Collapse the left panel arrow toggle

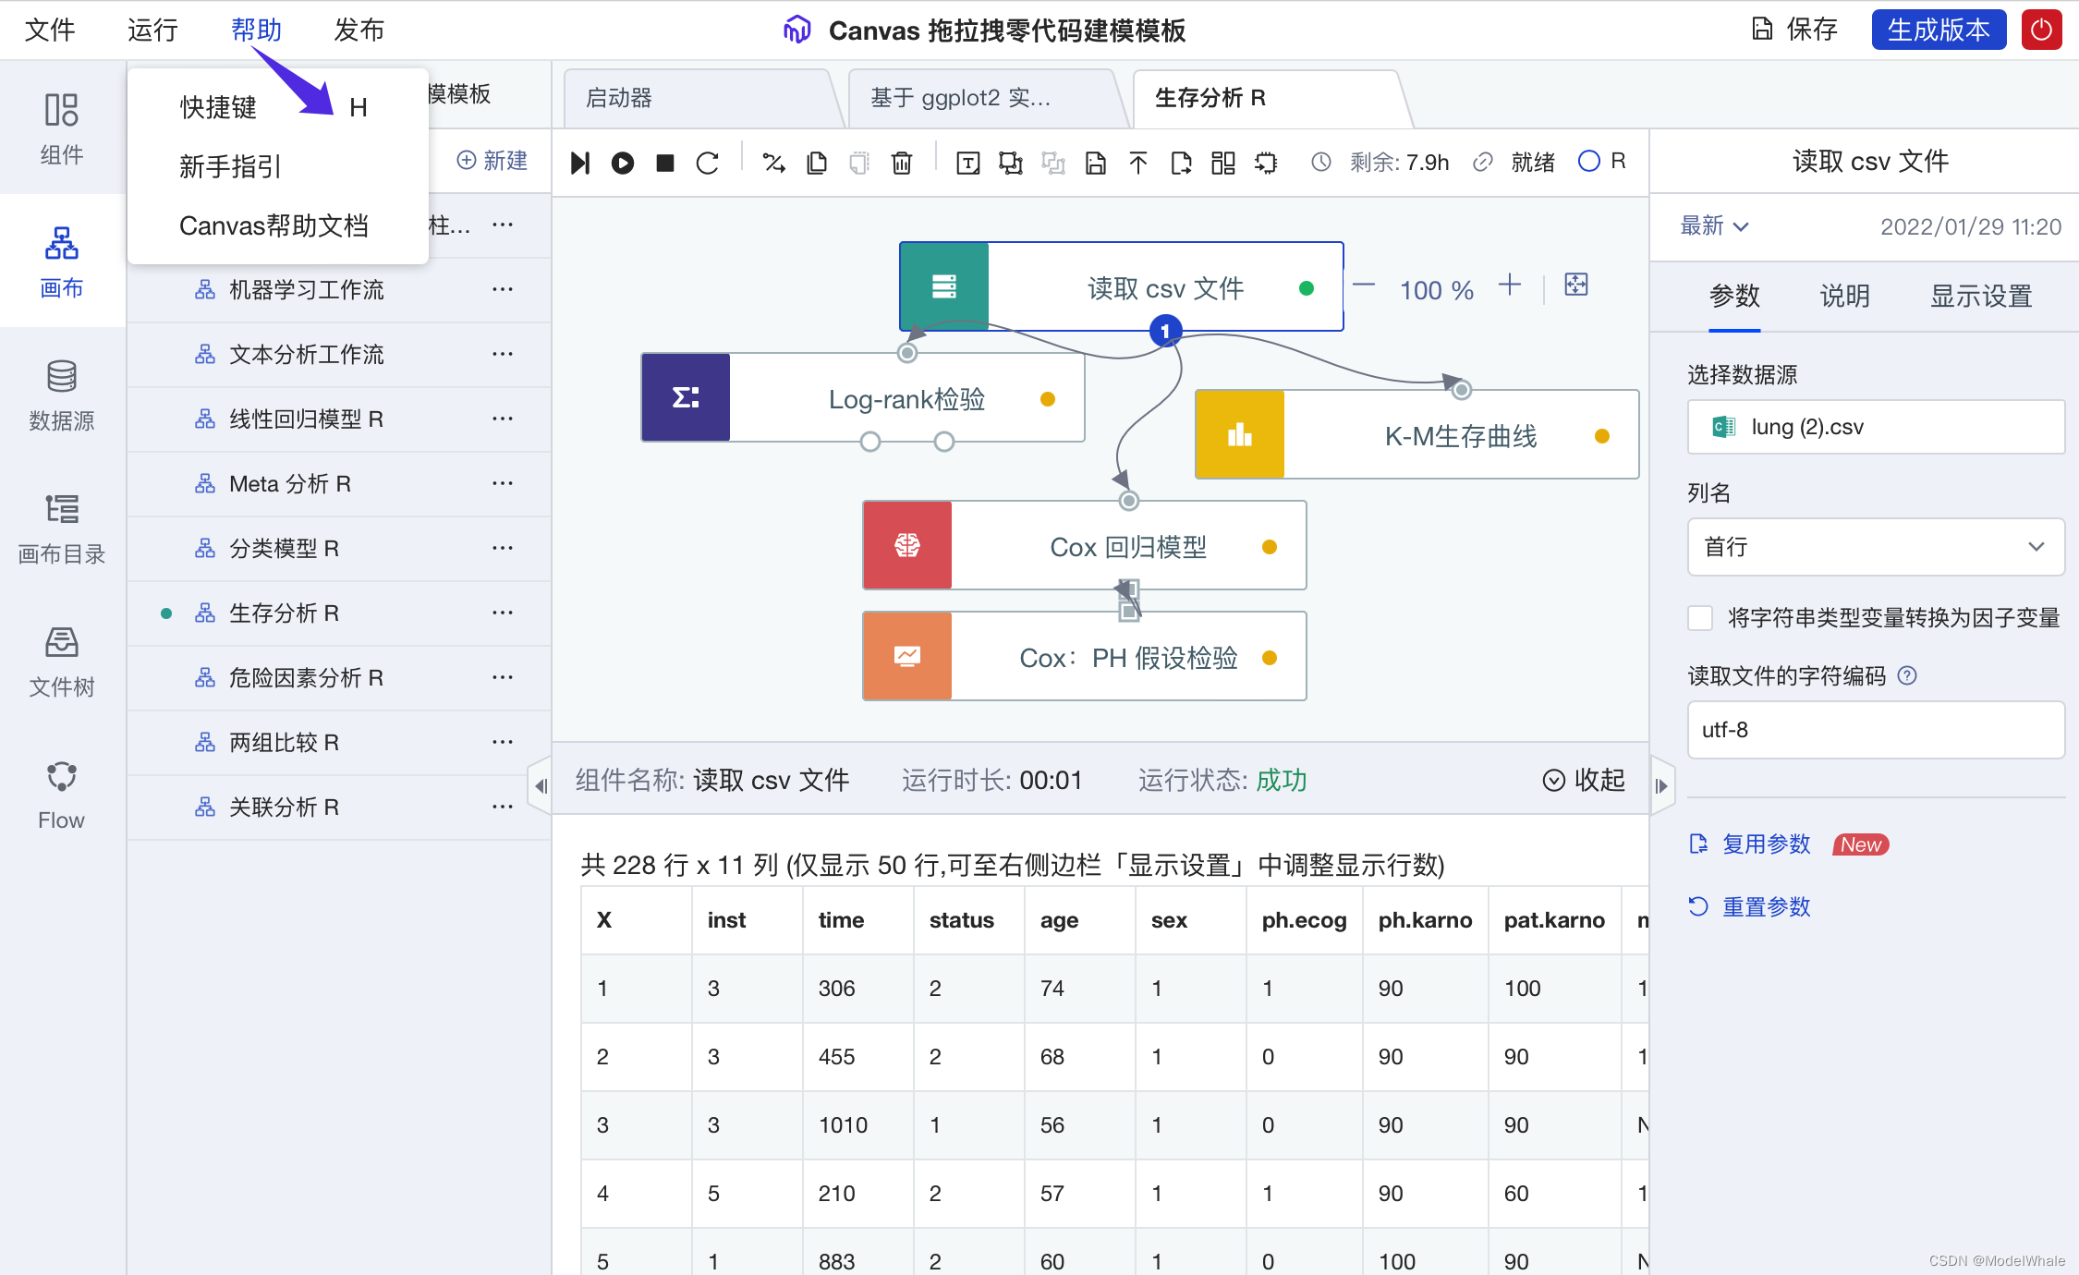(x=541, y=786)
